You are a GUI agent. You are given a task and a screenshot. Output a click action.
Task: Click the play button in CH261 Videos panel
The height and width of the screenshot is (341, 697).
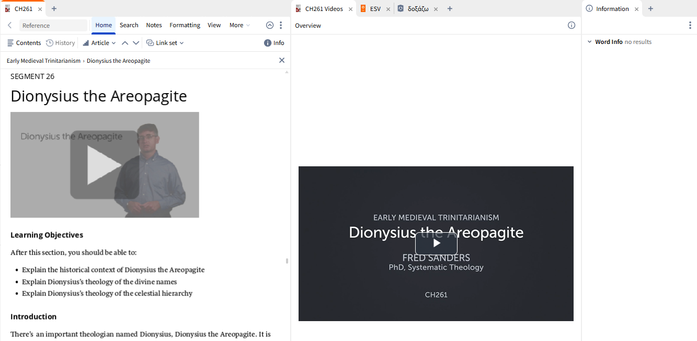[436, 243]
